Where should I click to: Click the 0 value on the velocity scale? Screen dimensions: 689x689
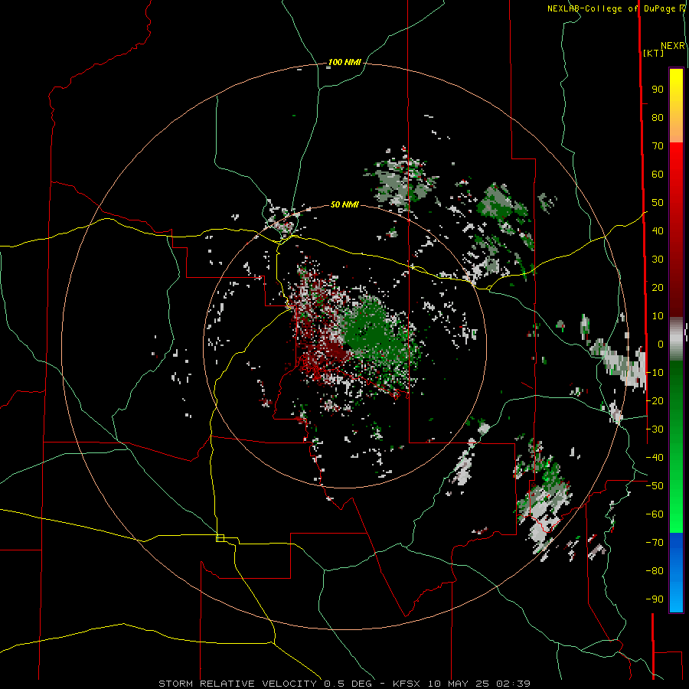[661, 344]
